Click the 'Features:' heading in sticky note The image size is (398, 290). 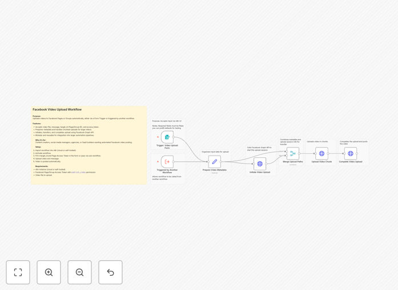pyautogui.click(x=37, y=124)
